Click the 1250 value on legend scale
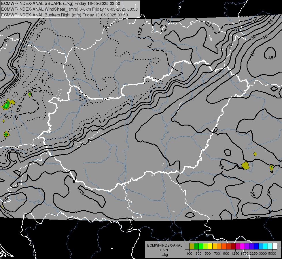 (x=235, y=254)
